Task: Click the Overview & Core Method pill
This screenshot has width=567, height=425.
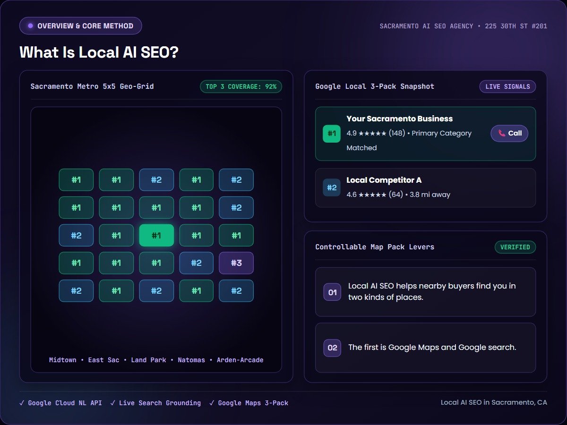Action: 80,26
